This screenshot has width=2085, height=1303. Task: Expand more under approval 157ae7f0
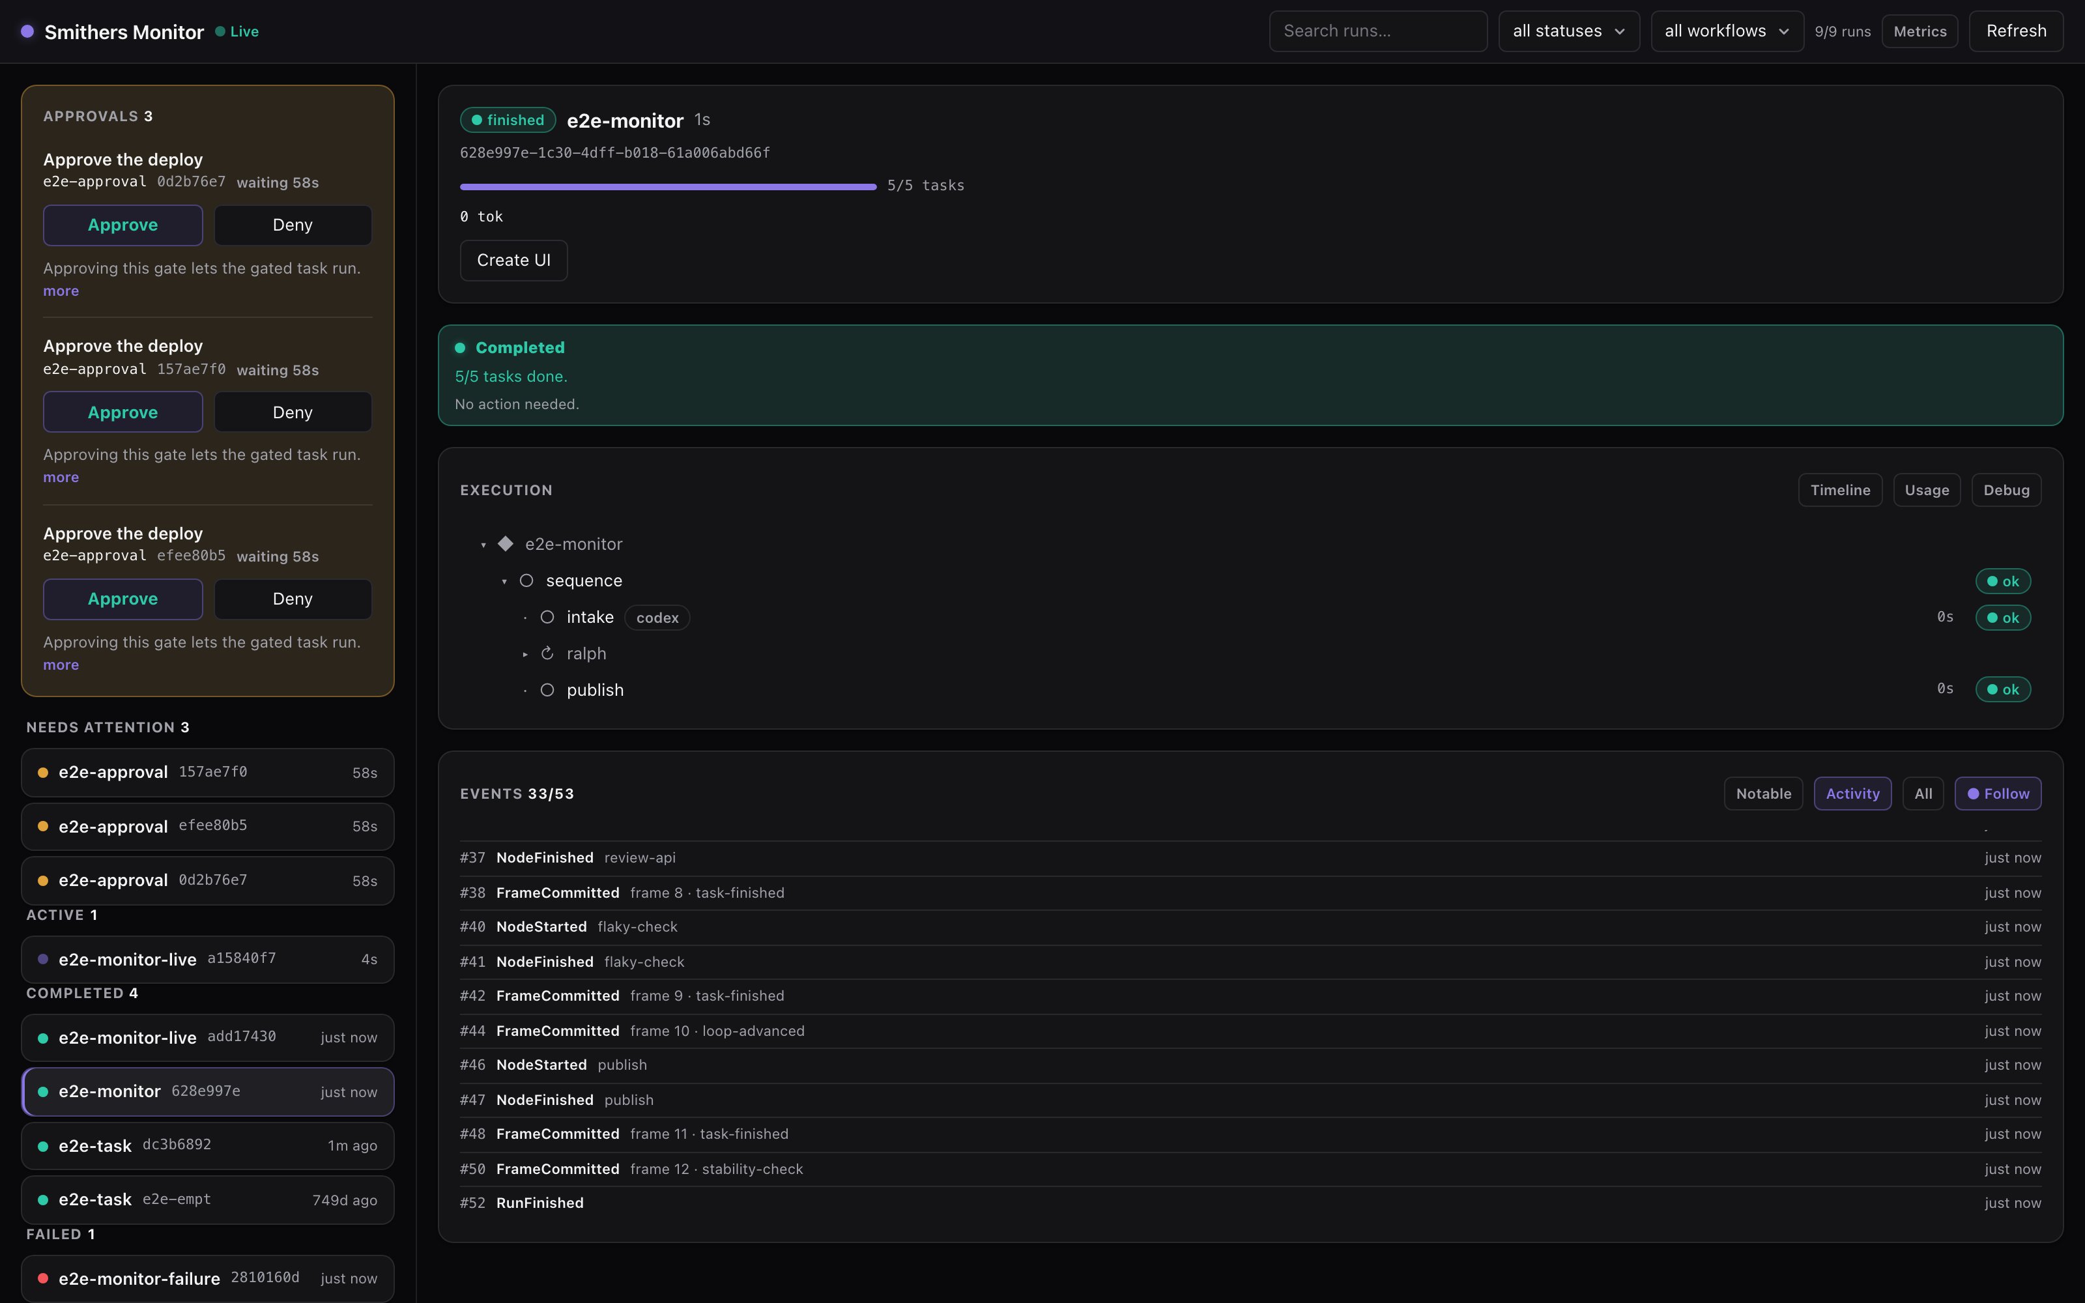(61, 478)
